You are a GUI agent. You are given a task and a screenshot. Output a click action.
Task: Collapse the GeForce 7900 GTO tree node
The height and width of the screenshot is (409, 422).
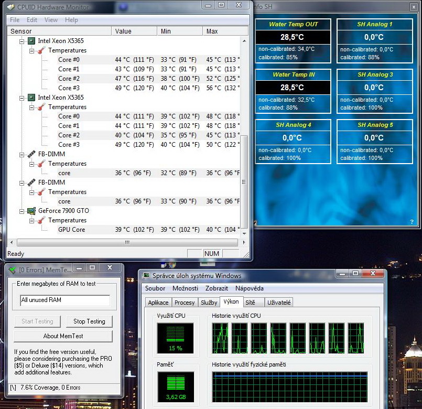22,211
